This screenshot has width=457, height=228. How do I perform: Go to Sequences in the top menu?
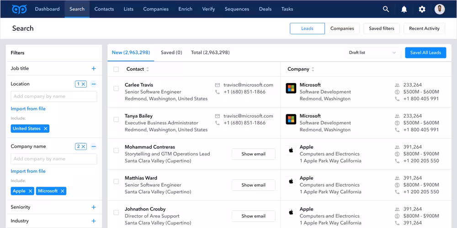point(237,9)
